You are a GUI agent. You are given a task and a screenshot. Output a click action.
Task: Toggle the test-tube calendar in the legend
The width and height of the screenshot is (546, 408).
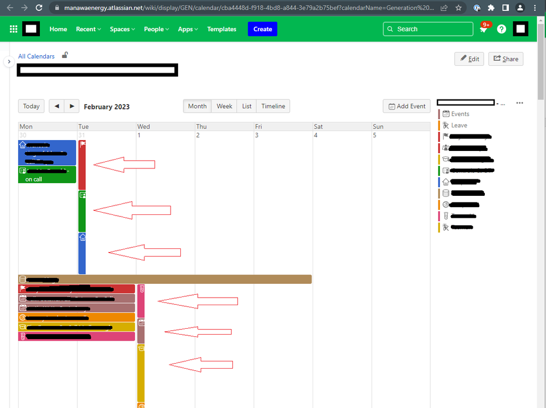pos(445,215)
